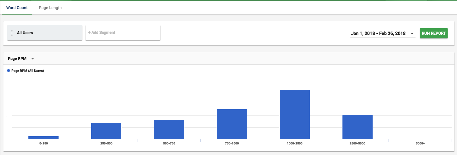Image resolution: width=457 pixels, height=155 pixels.
Task: Click the 750-1000 bar in chart
Action: pyautogui.click(x=232, y=124)
